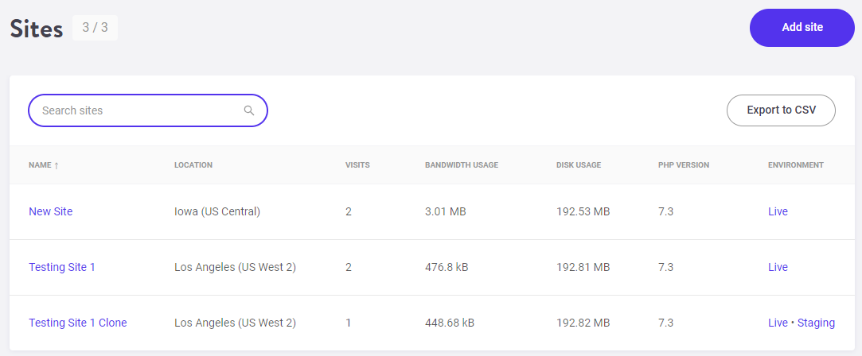Click the Environment column header
This screenshot has width=862, height=356.
click(x=796, y=165)
